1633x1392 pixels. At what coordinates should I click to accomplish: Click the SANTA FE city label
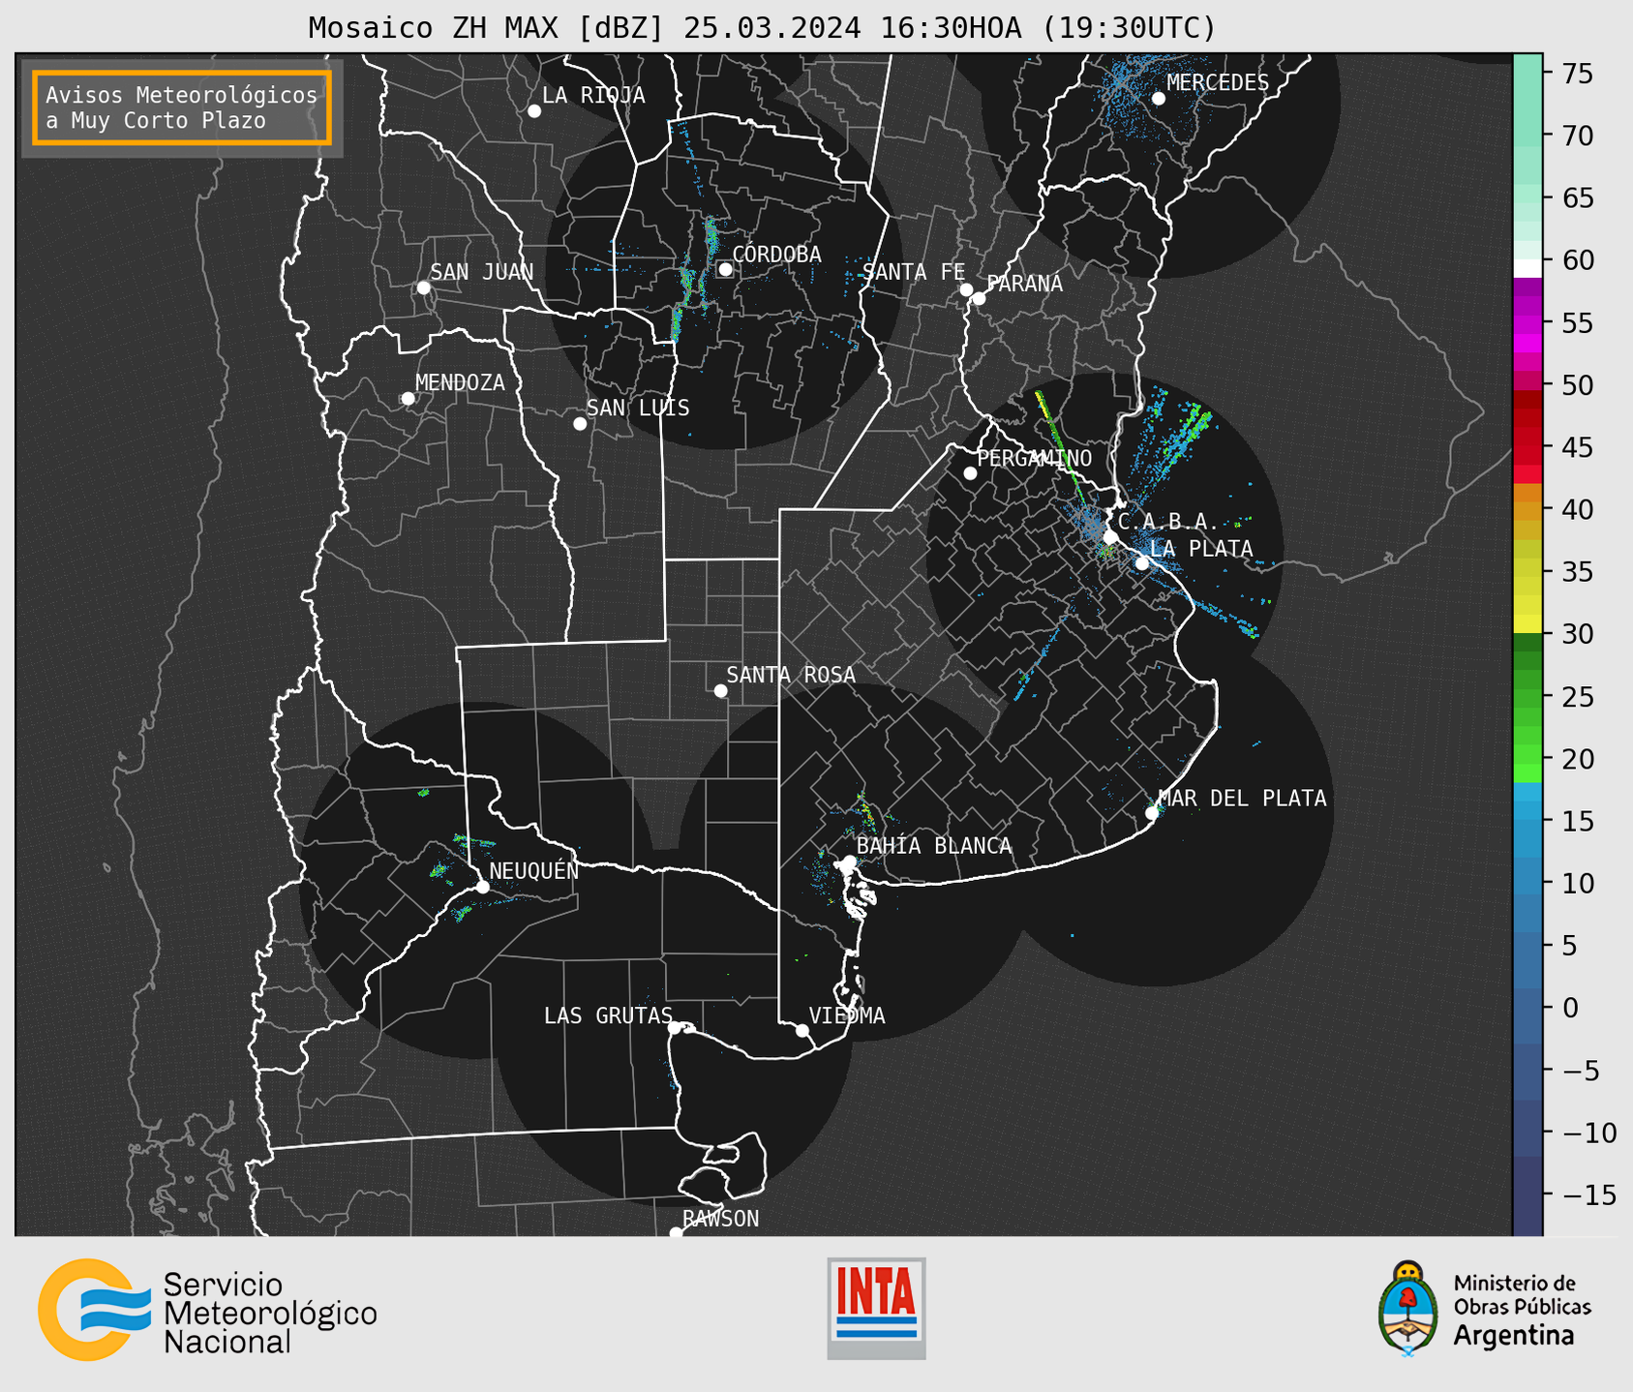tap(913, 272)
